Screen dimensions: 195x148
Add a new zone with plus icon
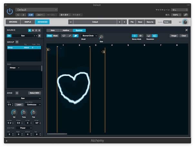tap(17, 93)
